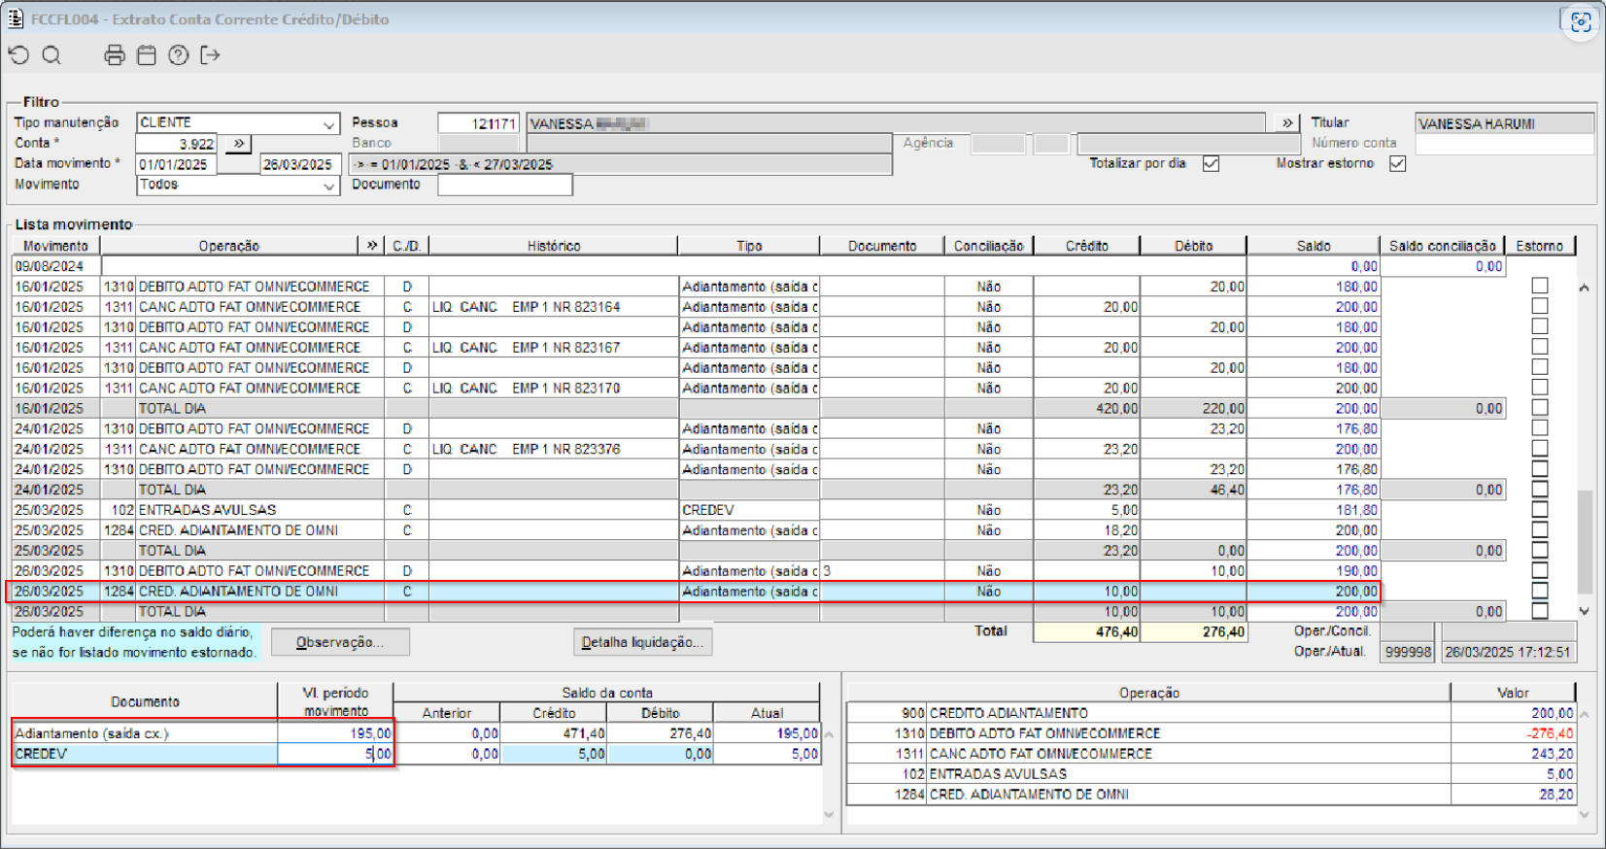Click the timestamp 26/03/2025 17:12:51
The image size is (1606, 849).
tap(1508, 652)
